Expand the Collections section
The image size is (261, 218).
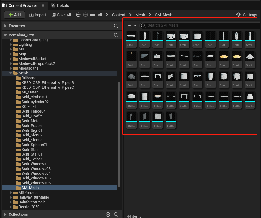[5, 214]
